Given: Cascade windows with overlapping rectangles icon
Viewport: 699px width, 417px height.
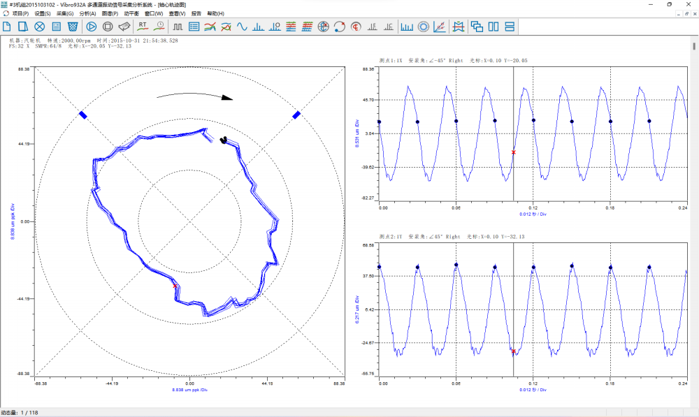Looking at the screenshot, I should click(x=477, y=27).
